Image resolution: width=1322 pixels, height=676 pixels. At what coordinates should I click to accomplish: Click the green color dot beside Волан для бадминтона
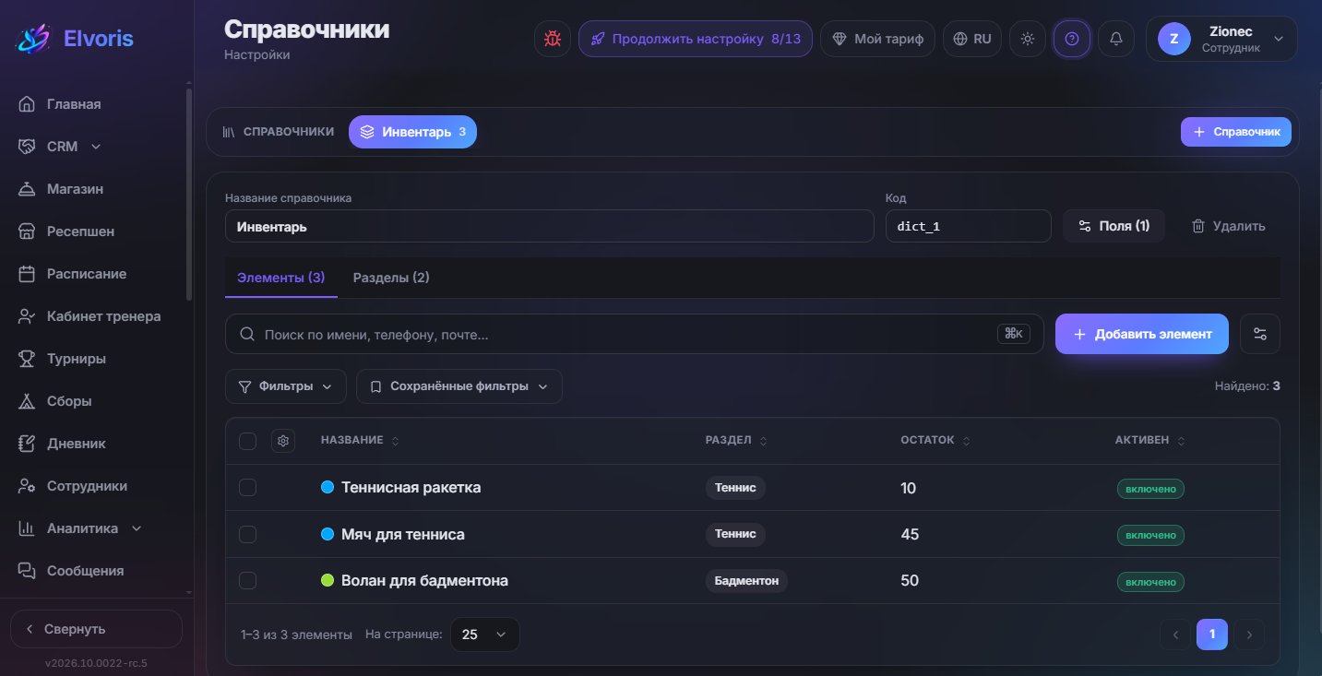328,580
